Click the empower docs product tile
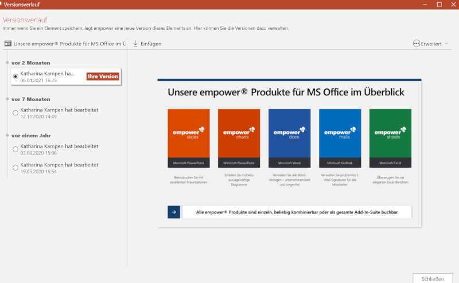Screen dimensions: 459x283 point(289,138)
